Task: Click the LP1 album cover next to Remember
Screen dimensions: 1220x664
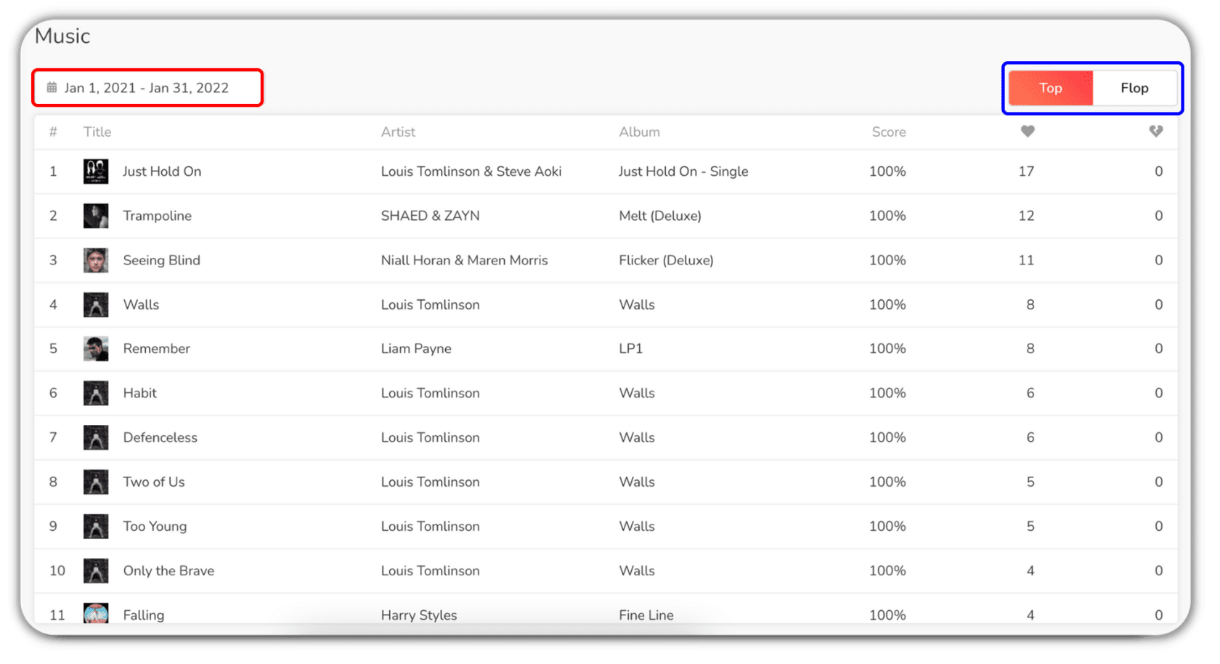Action: (95, 349)
